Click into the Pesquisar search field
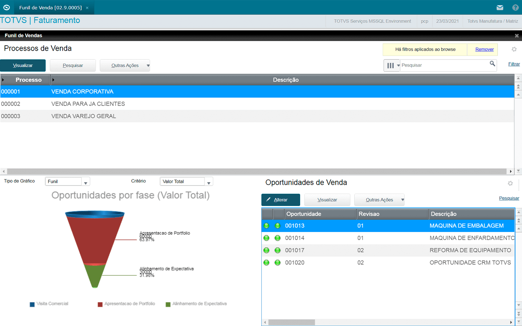 click(x=443, y=66)
